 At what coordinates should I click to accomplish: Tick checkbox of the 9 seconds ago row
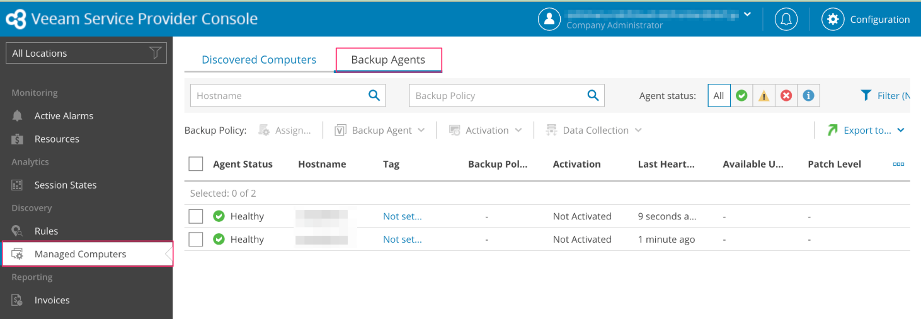coord(196,216)
